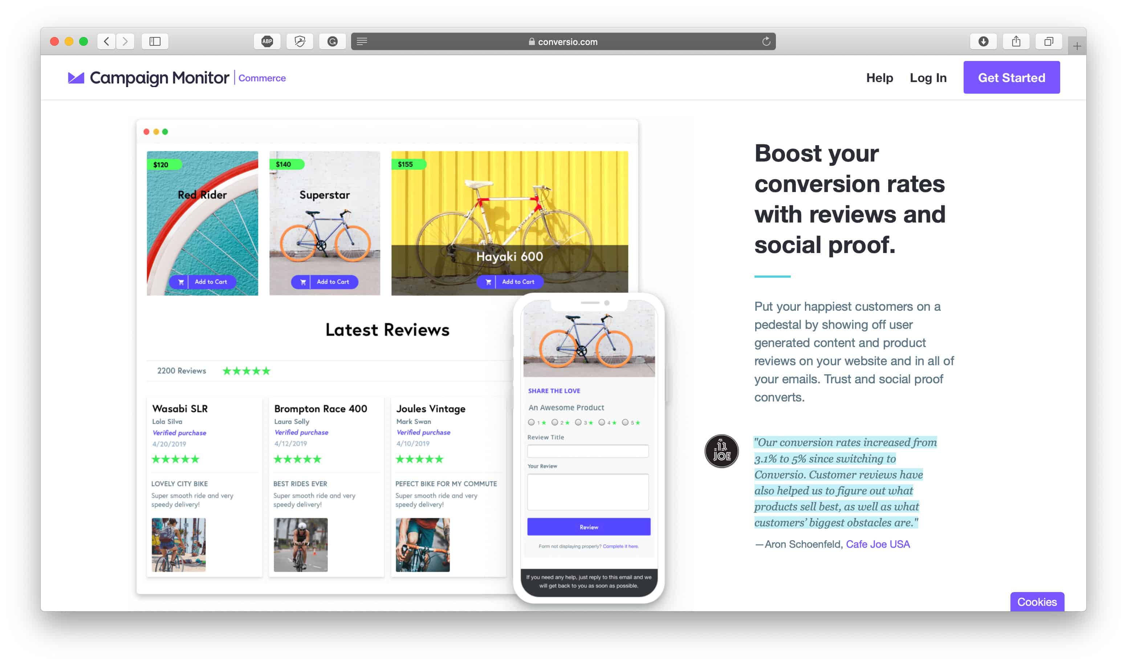Click the Help menu item

879,77
